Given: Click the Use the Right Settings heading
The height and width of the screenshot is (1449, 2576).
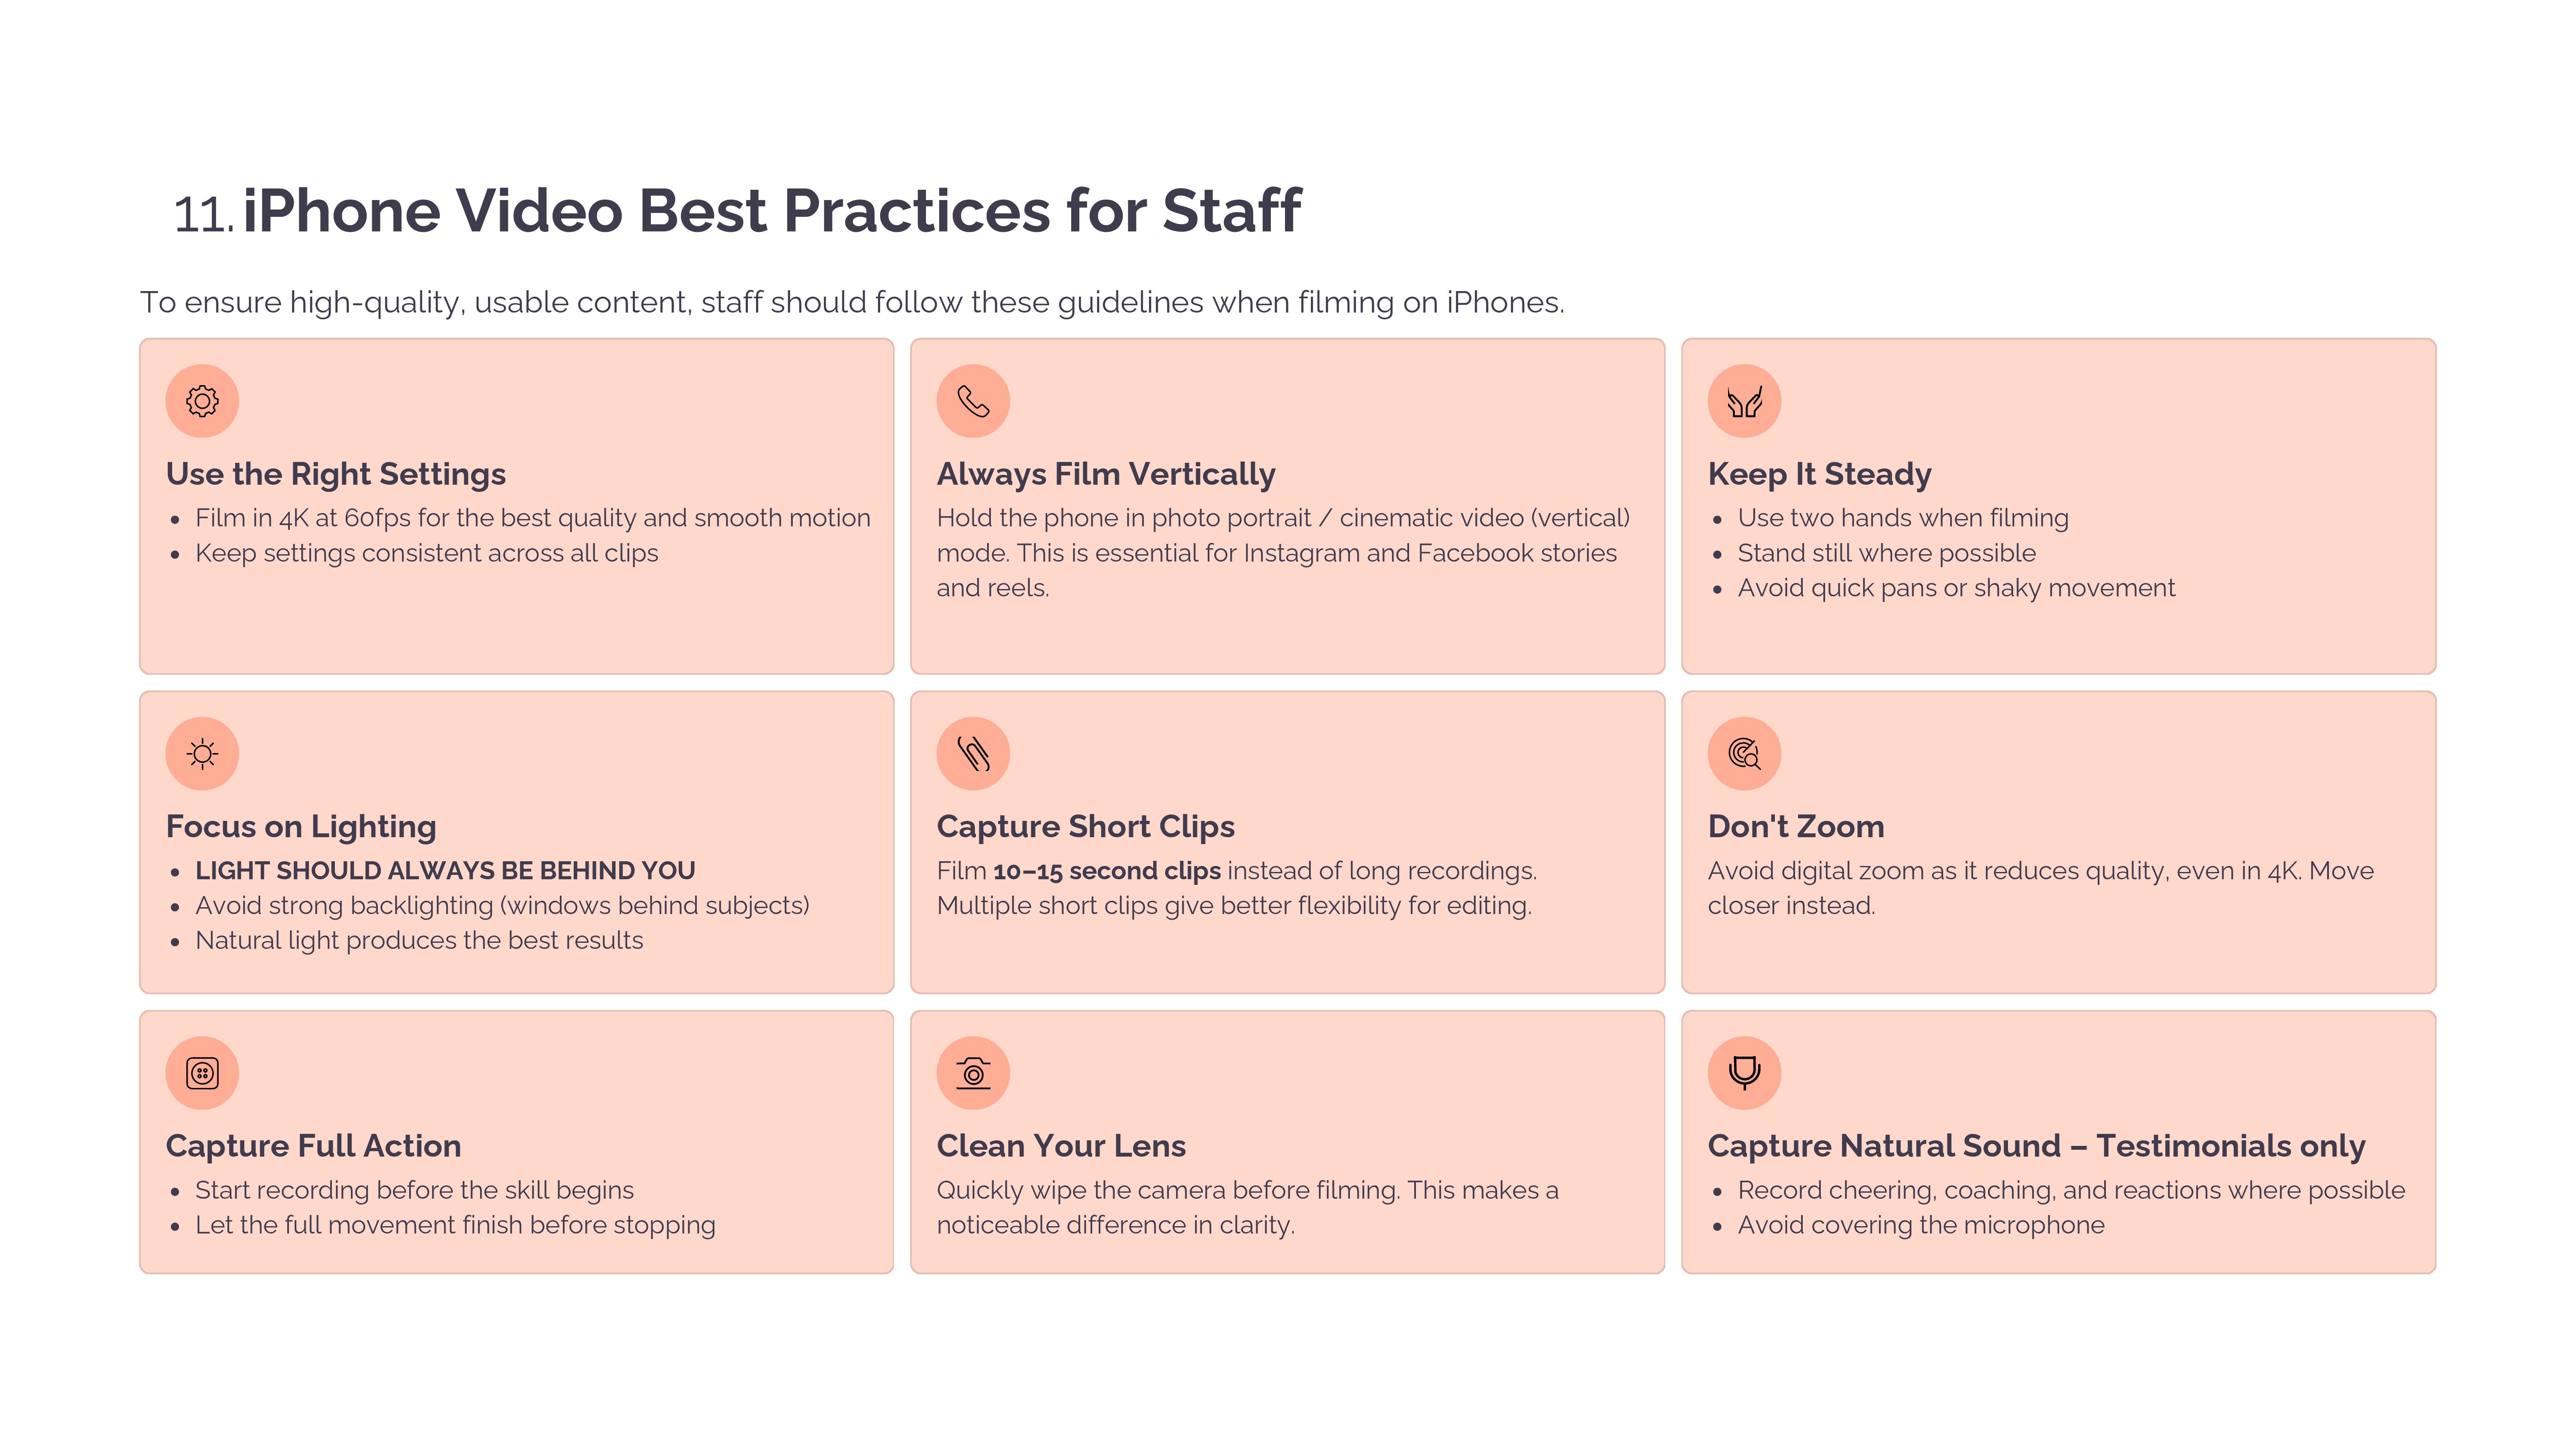Looking at the screenshot, I should 336,474.
